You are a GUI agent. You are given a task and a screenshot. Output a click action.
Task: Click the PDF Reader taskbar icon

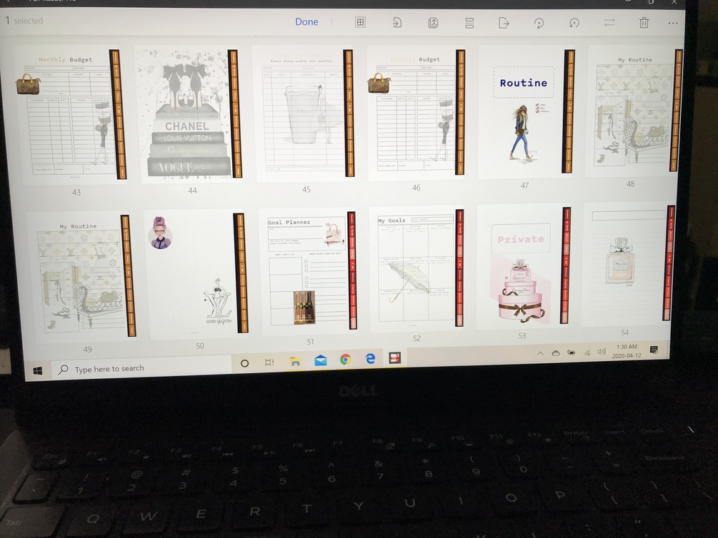click(394, 357)
